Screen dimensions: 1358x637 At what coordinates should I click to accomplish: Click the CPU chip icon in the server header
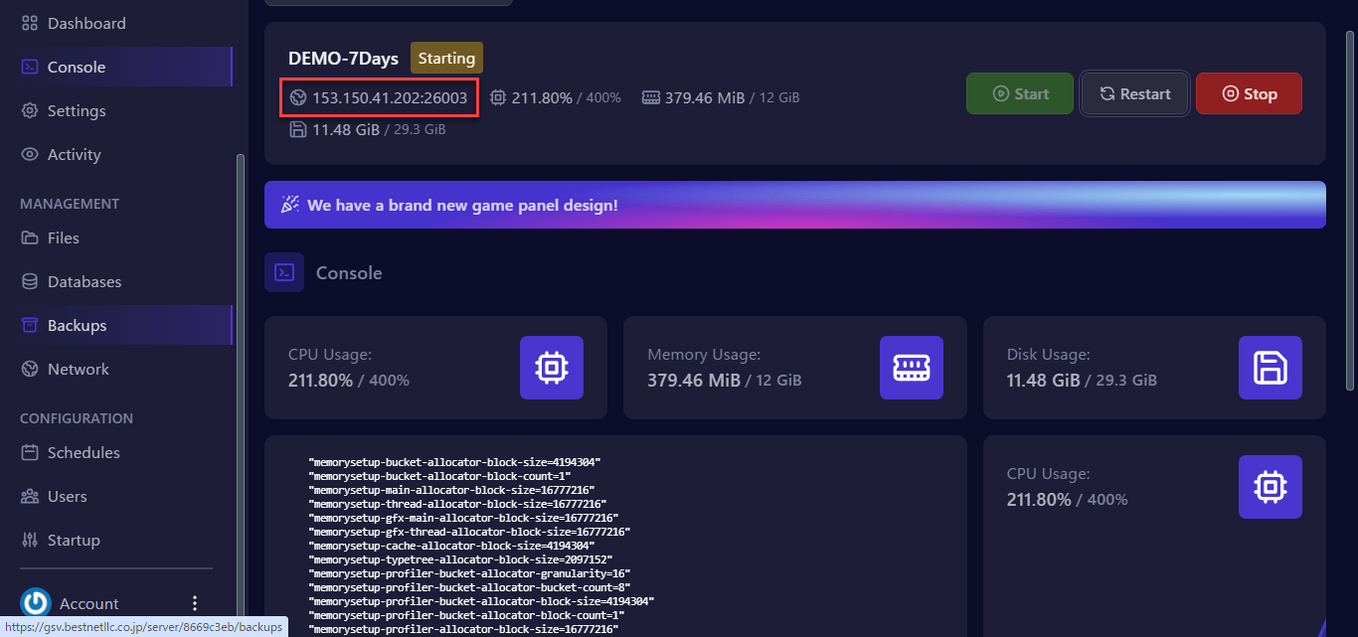click(x=498, y=97)
